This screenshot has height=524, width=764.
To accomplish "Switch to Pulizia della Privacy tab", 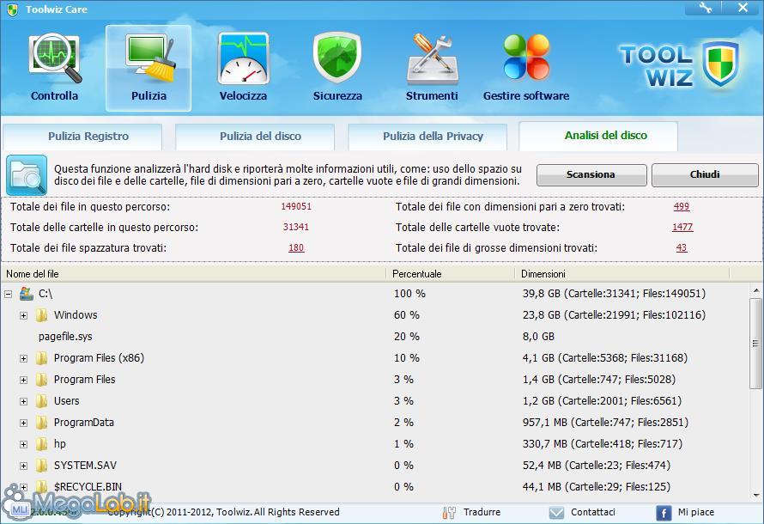I will 427,137.
